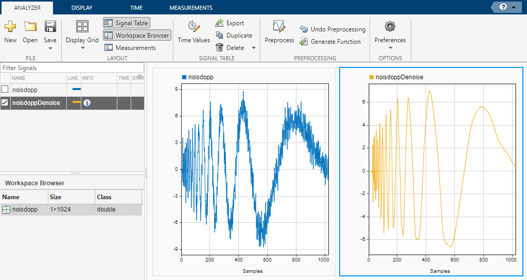Open a file with the Open folder icon
527x280 pixels.
[30, 26]
